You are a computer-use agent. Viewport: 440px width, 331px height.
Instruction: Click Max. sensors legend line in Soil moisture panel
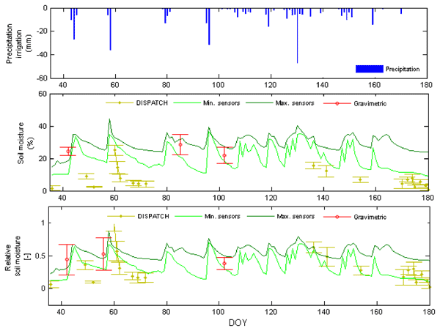[267, 103]
